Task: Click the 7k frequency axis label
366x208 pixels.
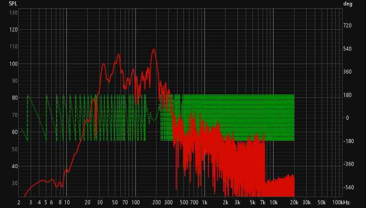Action: tap(263, 203)
